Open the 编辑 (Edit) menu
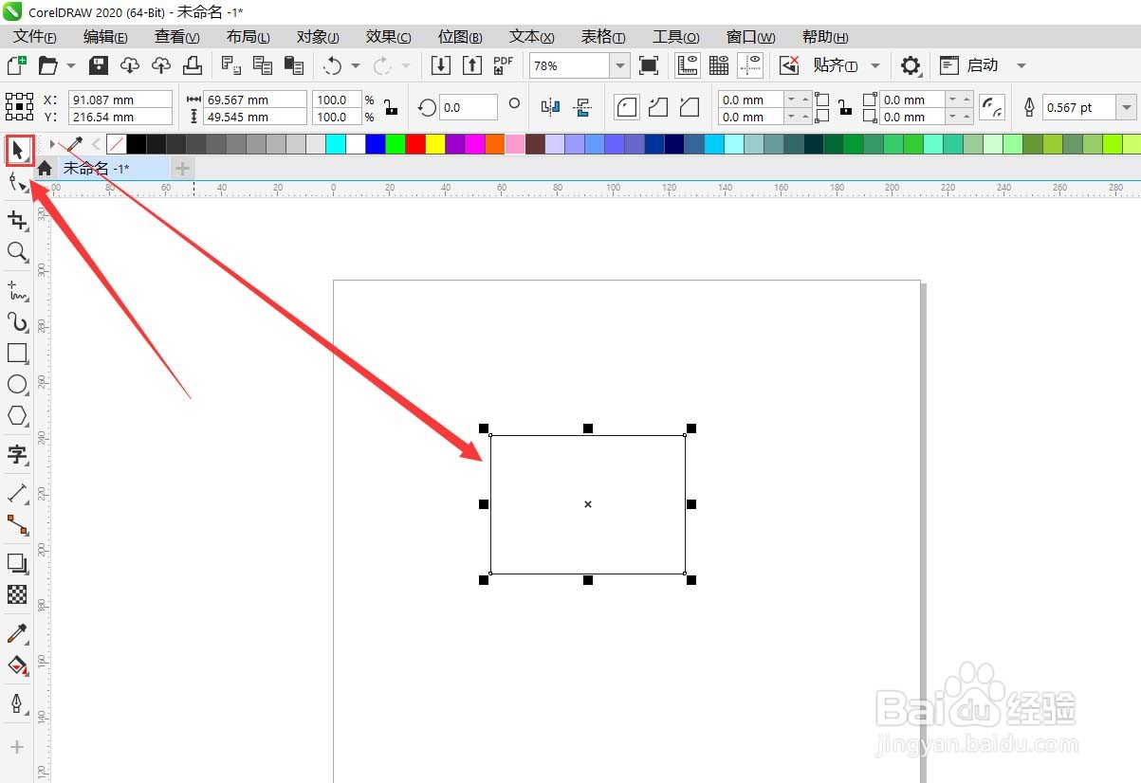Screen dimensions: 1141x783 pyautogui.click(x=105, y=37)
